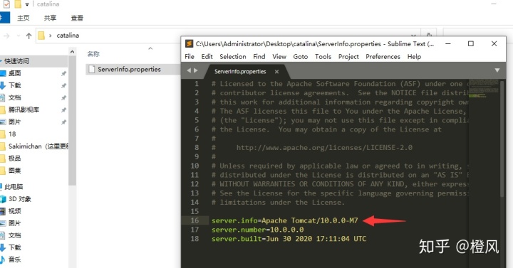Click navigation pane scrollbar up arrow
Viewport: 513px width, 268px height.
[x=72, y=52]
